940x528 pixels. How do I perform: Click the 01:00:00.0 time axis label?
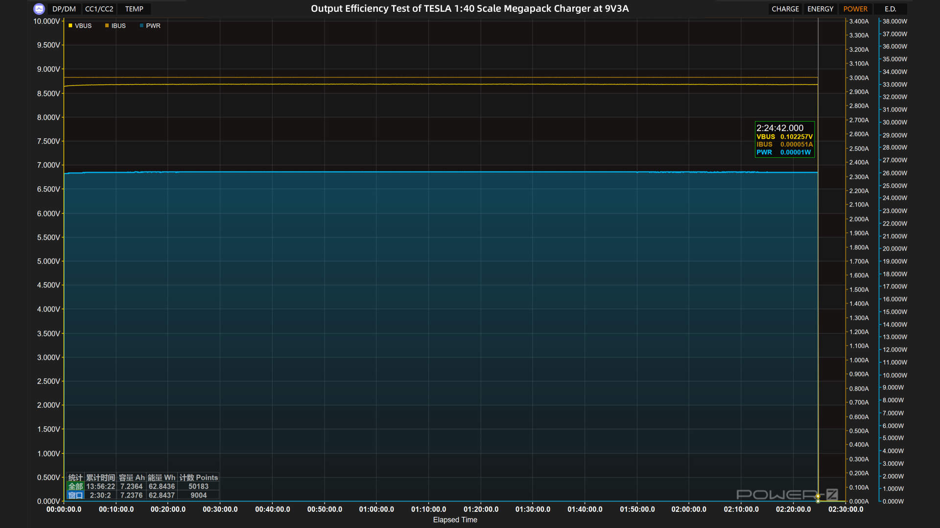[x=376, y=509]
